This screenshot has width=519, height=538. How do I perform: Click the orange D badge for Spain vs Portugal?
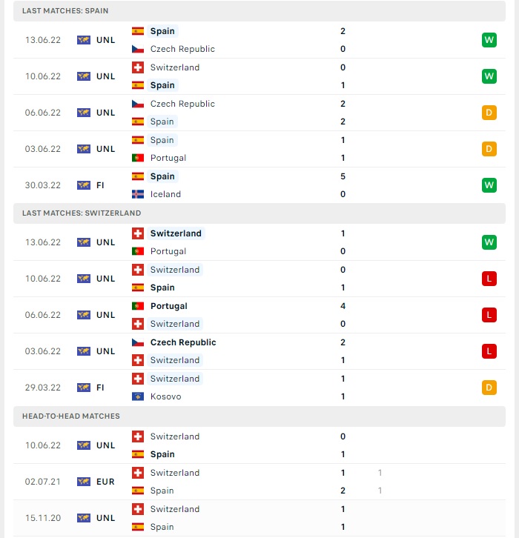(489, 149)
